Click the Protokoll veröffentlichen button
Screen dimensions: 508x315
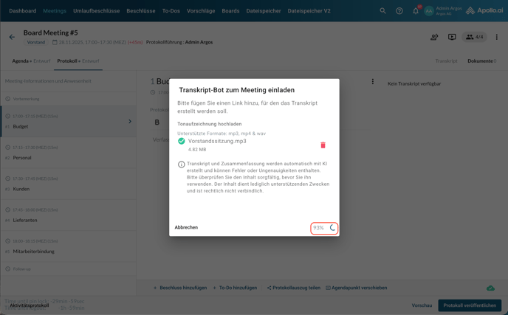(x=469, y=305)
